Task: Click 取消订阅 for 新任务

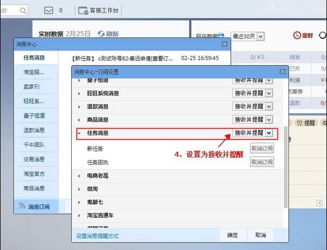Action: (262, 149)
